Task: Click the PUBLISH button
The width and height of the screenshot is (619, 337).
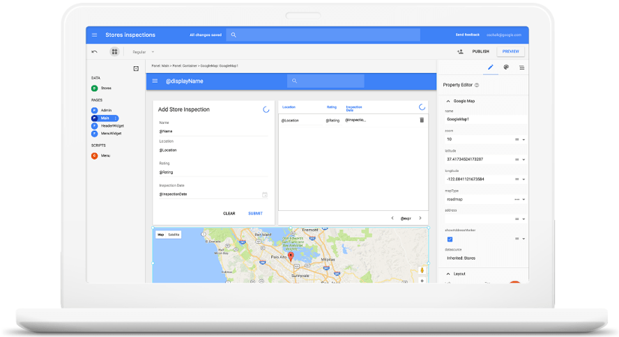Action: 480,52
